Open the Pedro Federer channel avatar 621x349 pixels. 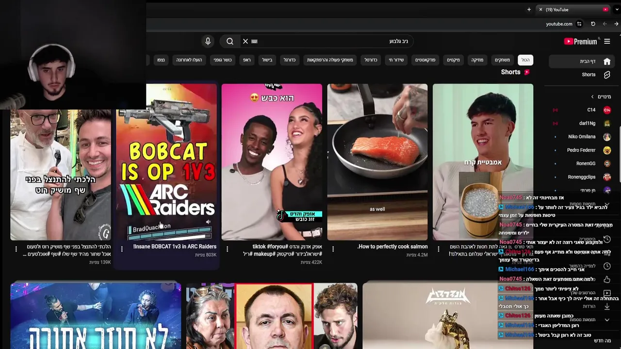pyautogui.click(x=607, y=150)
